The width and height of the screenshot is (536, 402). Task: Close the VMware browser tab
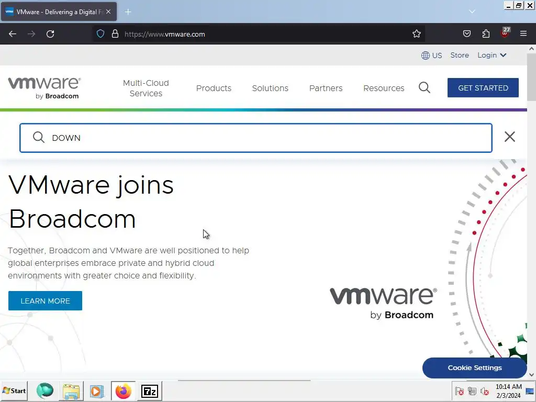pos(108,12)
